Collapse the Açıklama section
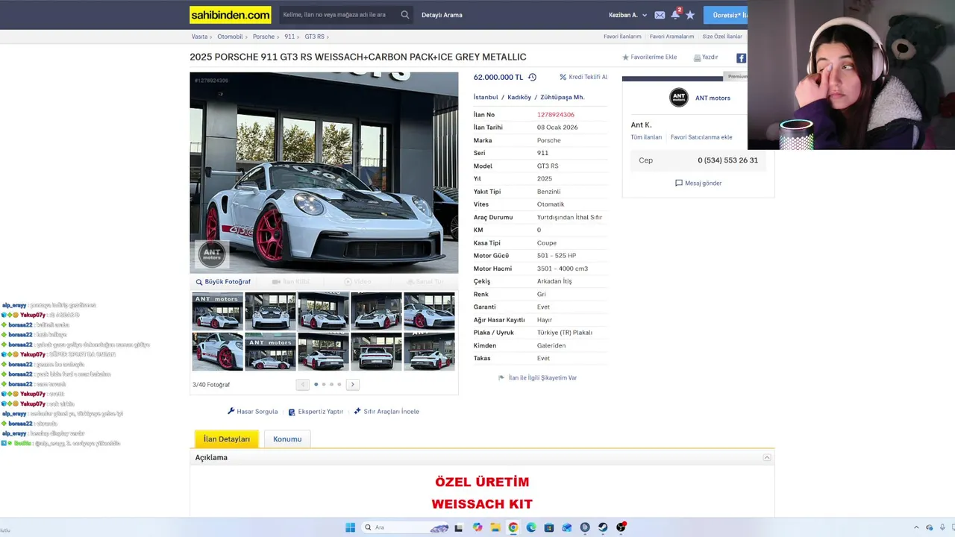Screen dimensions: 955x537 tap(766, 457)
